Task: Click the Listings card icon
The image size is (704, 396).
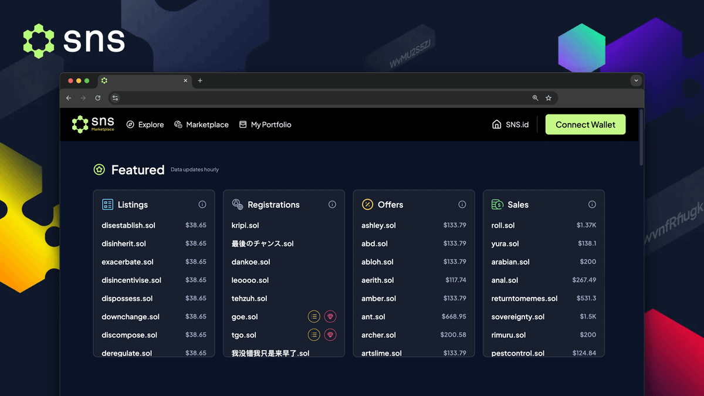Action: tap(107, 204)
